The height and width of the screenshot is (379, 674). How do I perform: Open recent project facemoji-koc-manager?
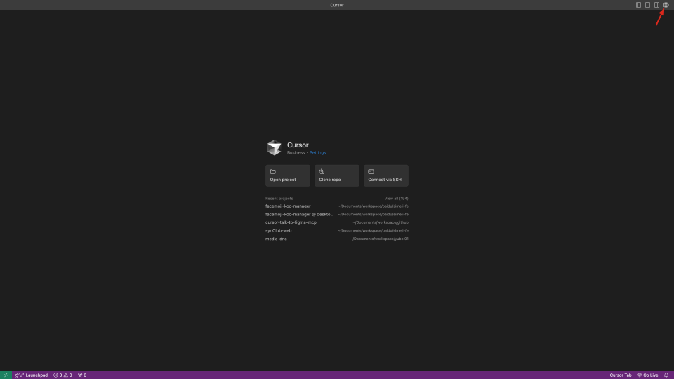pos(336,206)
